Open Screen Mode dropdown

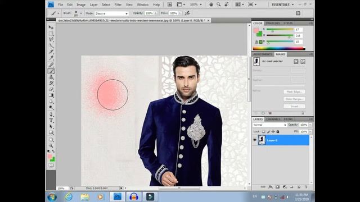tap(252, 4)
